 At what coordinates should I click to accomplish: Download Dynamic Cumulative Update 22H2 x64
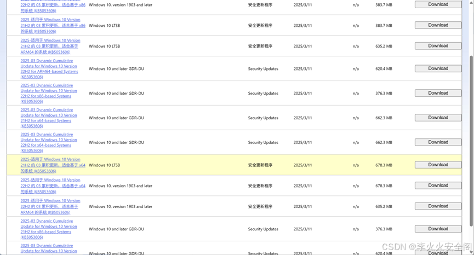(438, 142)
